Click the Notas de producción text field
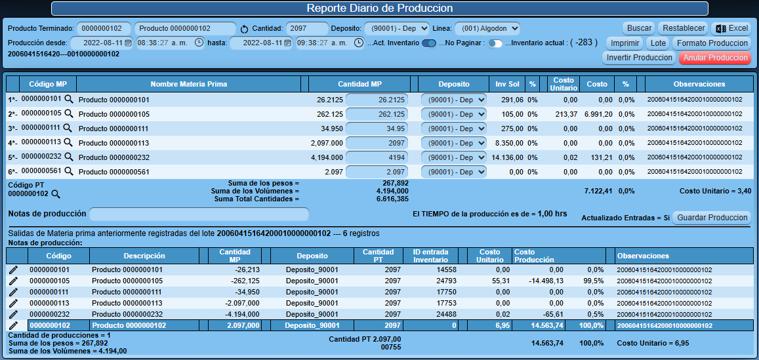This screenshot has height=360, width=759. coord(199,214)
